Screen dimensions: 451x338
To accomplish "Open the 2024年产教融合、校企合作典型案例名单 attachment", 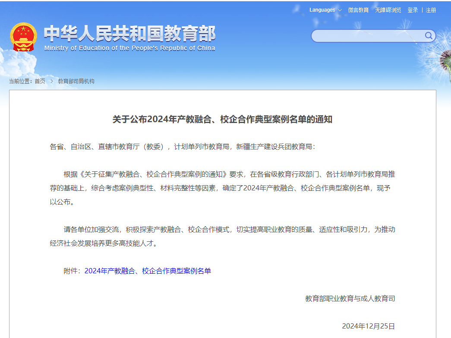I will (148, 271).
